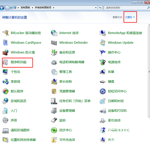Open the 设备和打印机 printer icon
Image resolution: width=150 pixels, height=143 pixels.
pyautogui.click(x=103, y=111)
